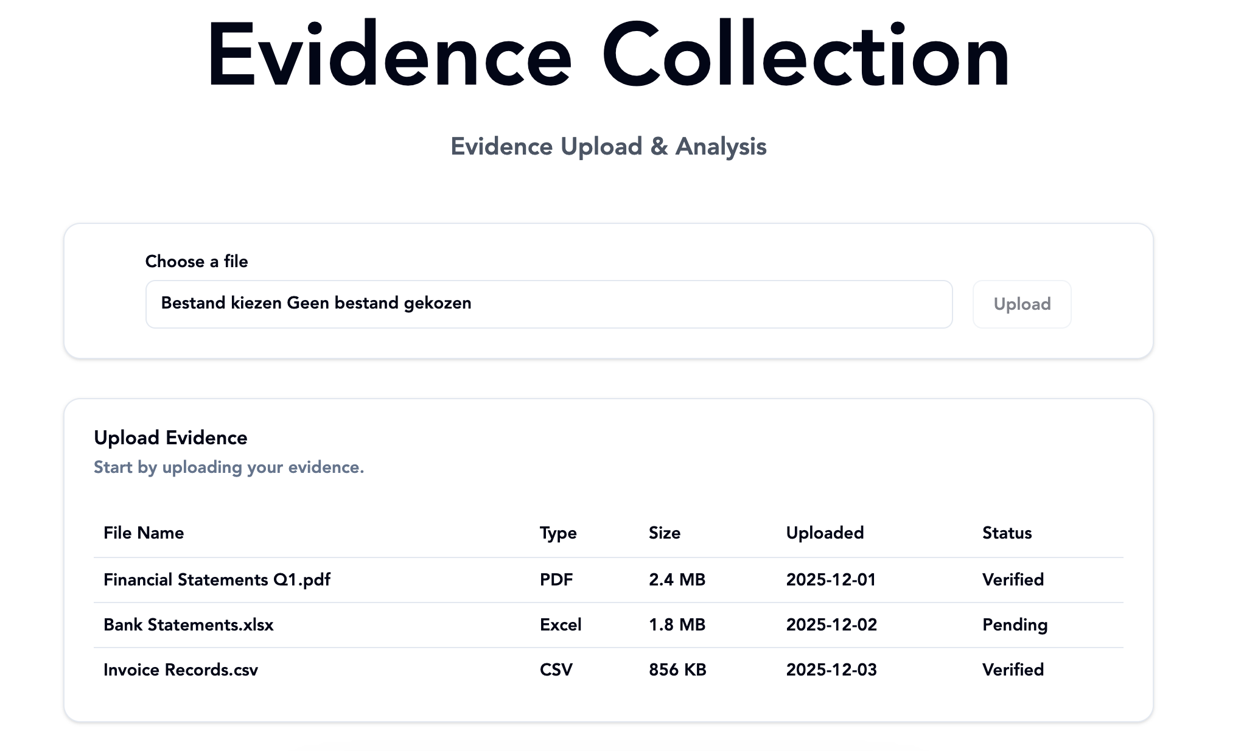This screenshot has height=751, width=1255.
Task: Click the Upload Evidence heading
Action: click(x=170, y=438)
